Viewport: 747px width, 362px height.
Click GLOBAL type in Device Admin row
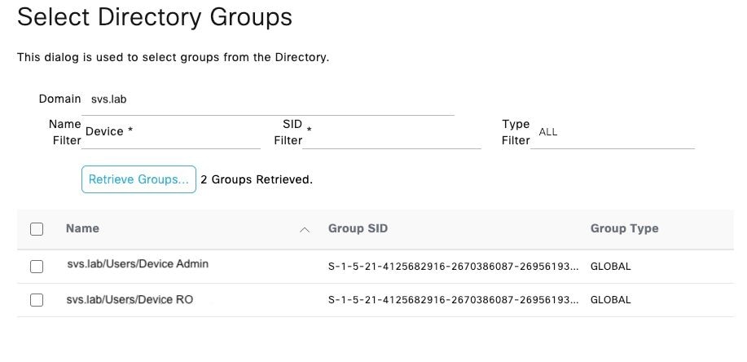[x=610, y=267]
